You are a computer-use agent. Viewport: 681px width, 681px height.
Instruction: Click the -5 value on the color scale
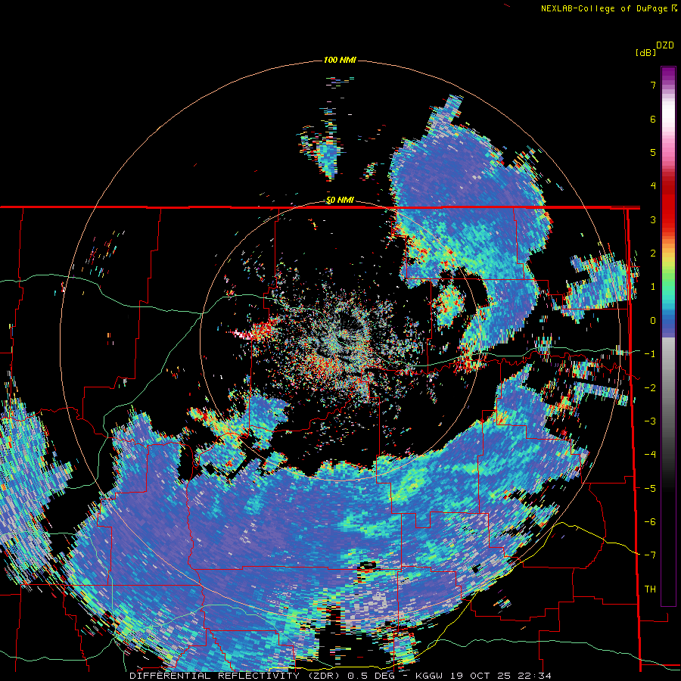[x=650, y=489]
